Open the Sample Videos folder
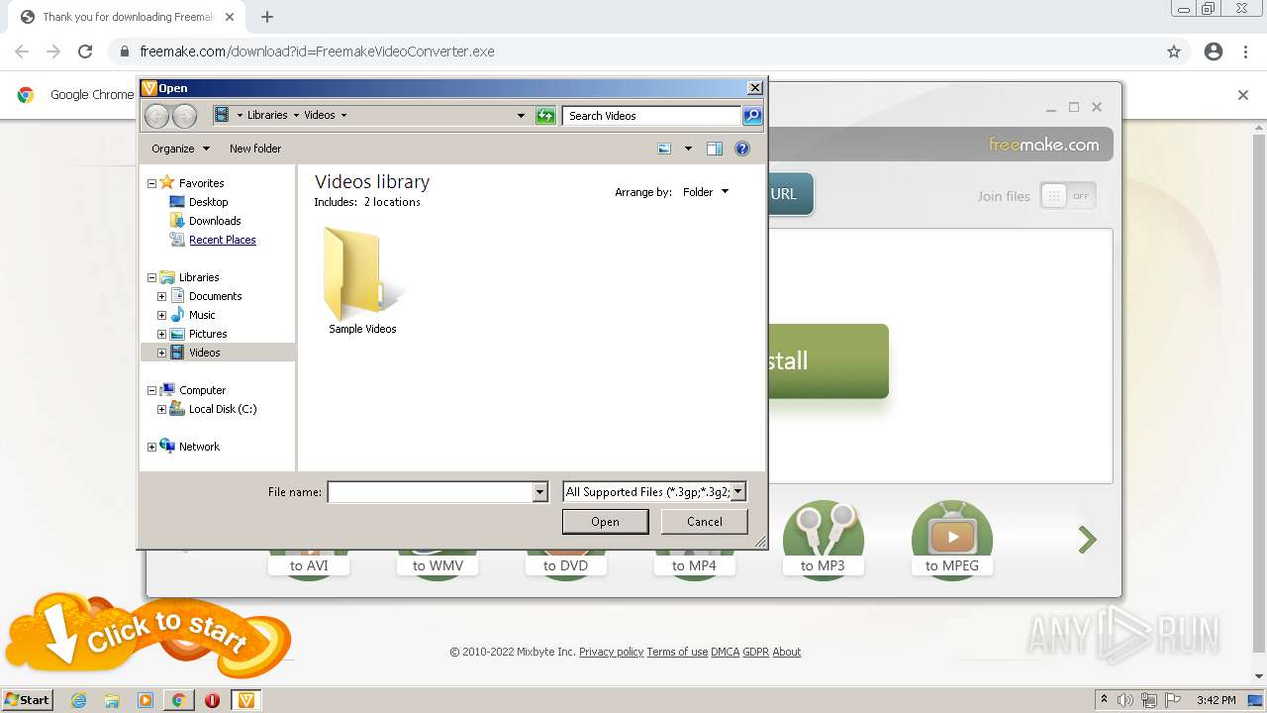Screen dimensions: 1267x713 (362, 281)
